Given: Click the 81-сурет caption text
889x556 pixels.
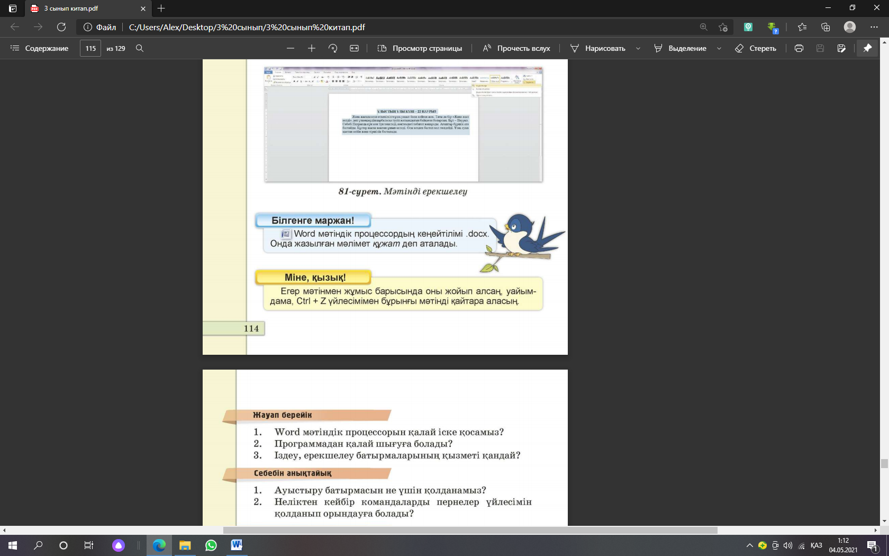Looking at the screenshot, I should [x=403, y=191].
